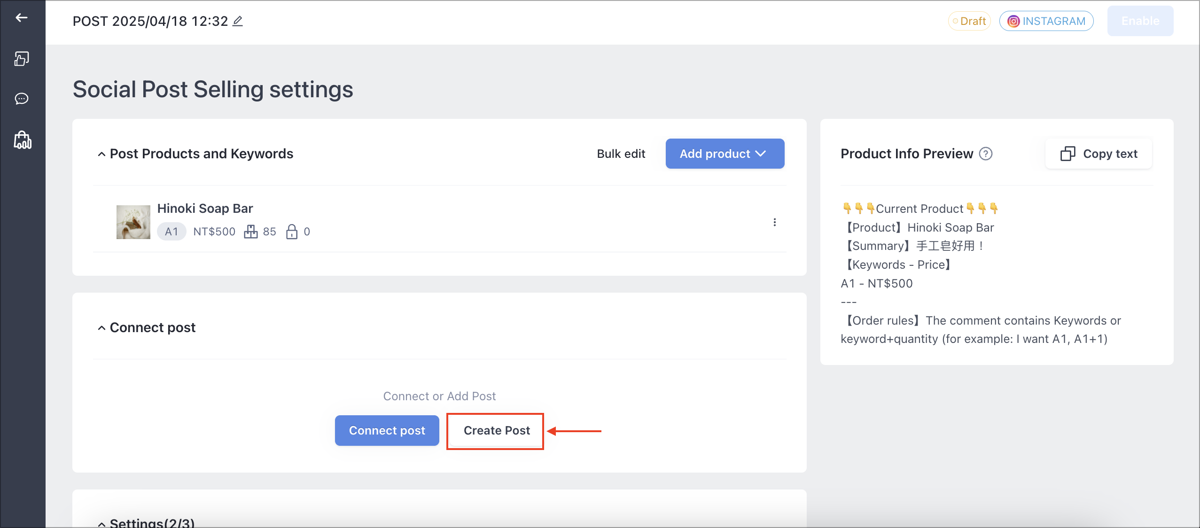
Task: Open Product Info Preview help icon
Action: point(986,154)
